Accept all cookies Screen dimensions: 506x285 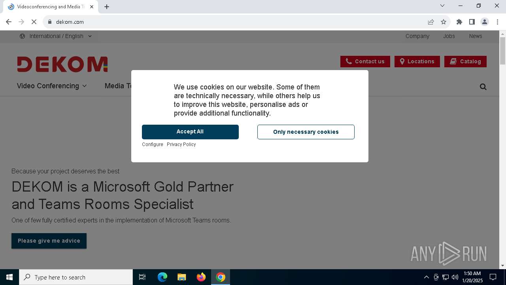pos(190,132)
